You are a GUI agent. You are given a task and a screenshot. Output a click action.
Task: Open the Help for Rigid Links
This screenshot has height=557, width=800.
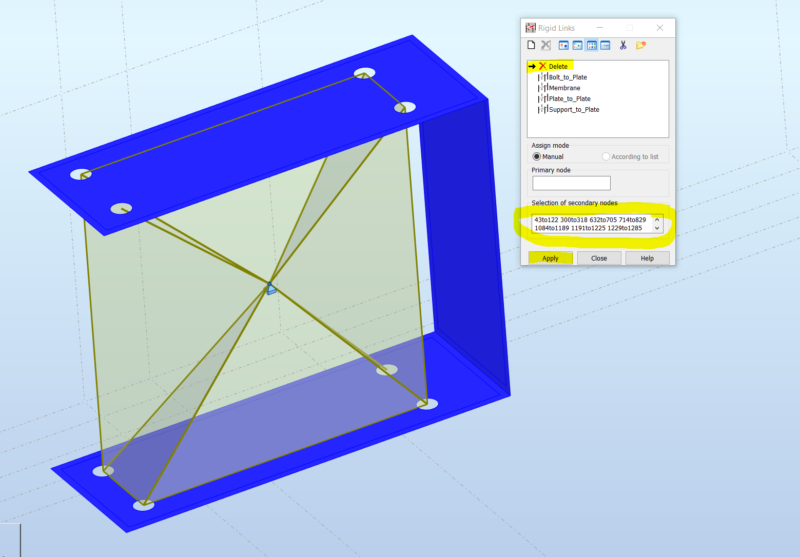coord(647,258)
